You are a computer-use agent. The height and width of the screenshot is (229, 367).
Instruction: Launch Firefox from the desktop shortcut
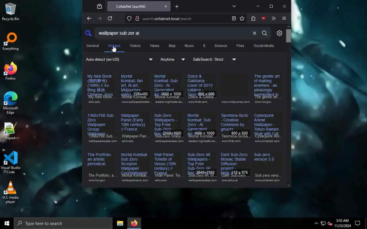point(11,71)
